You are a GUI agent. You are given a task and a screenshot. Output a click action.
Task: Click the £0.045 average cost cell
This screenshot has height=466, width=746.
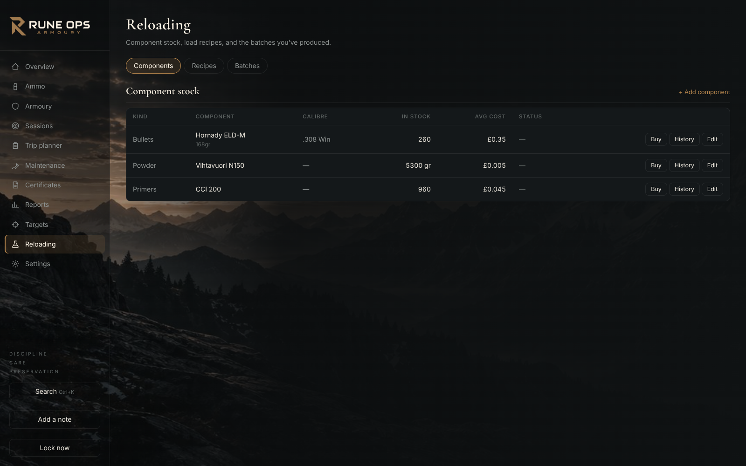point(494,189)
